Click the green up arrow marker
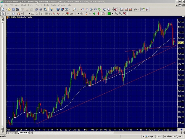 (94, 14)
